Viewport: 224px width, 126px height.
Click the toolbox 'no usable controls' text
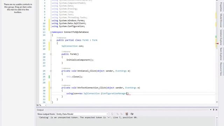[18, 8]
